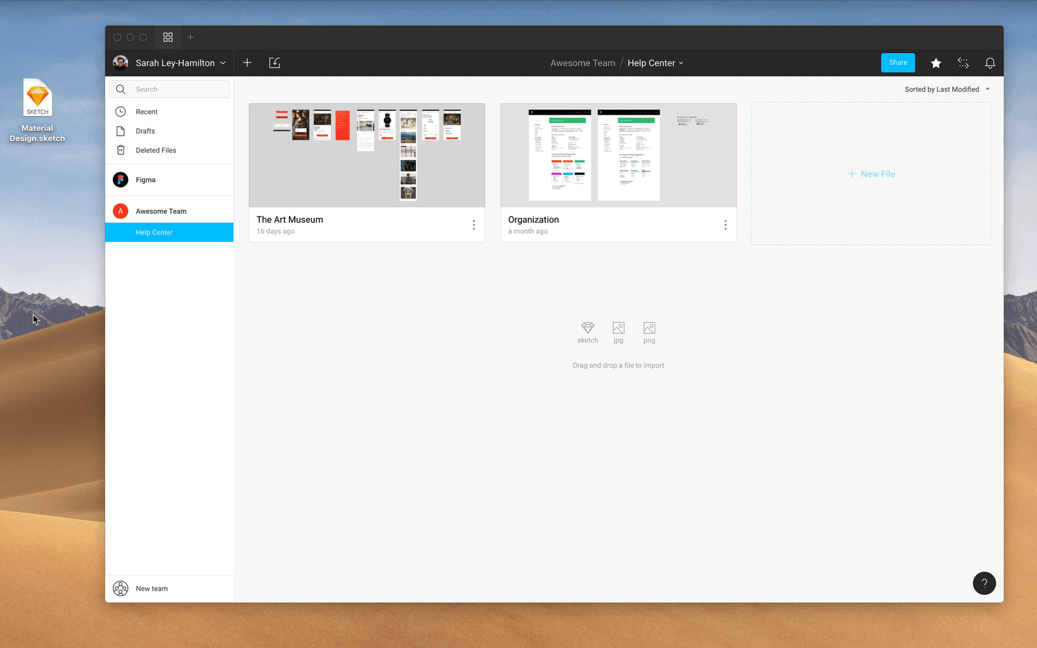
Task: Favorite this project with the star
Action: click(936, 63)
